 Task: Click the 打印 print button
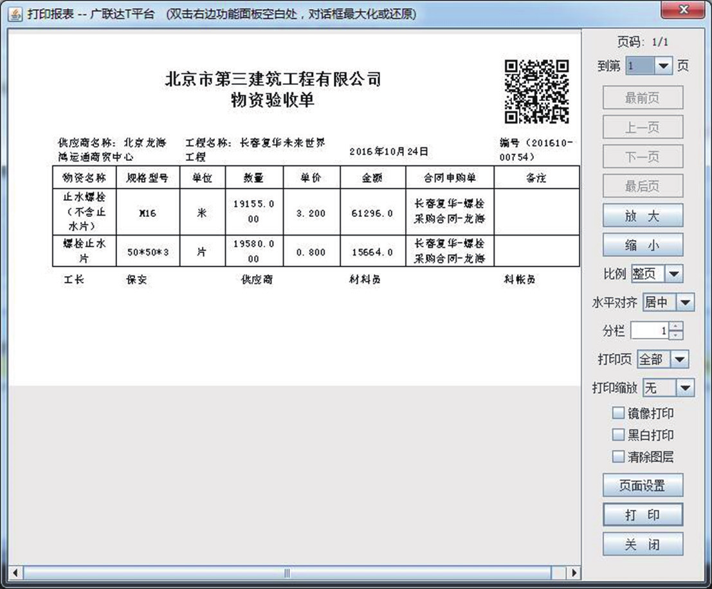(643, 515)
